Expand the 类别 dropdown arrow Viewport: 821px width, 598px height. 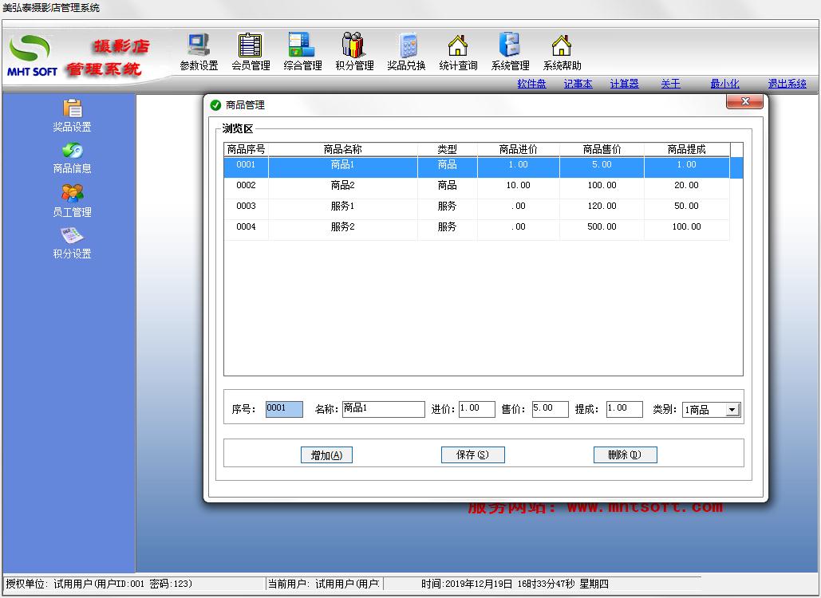coord(733,410)
